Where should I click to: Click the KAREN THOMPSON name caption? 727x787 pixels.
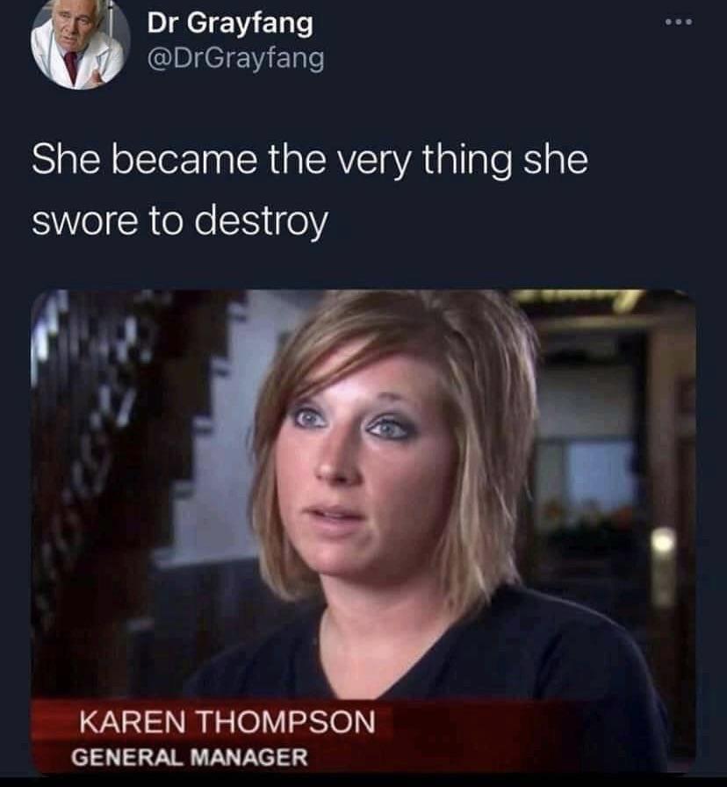tap(227, 721)
